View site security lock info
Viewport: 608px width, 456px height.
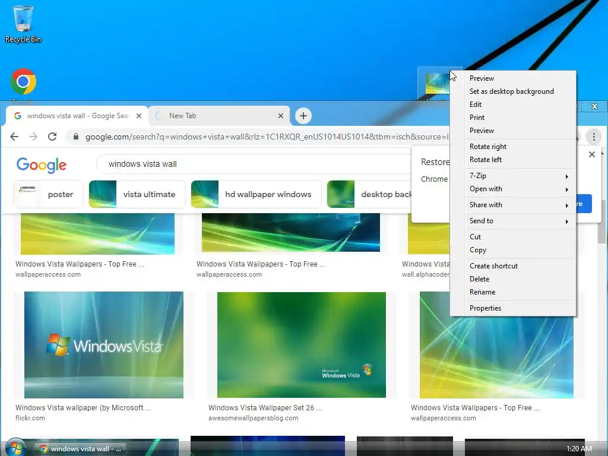[x=76, y=137]
